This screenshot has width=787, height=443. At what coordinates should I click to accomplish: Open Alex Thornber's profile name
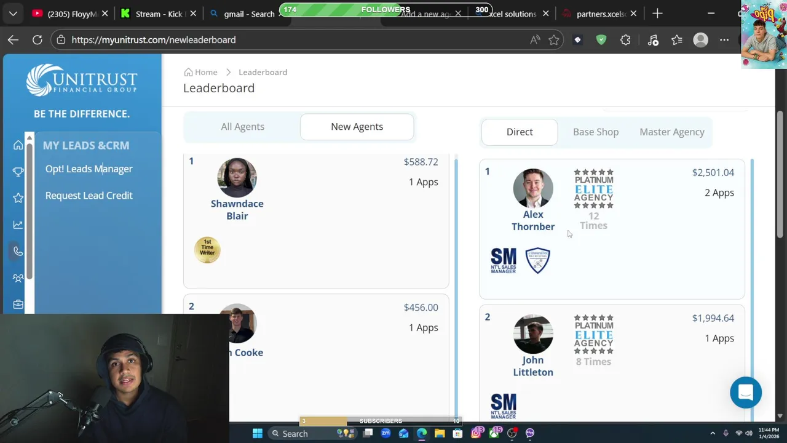point(533,220)
